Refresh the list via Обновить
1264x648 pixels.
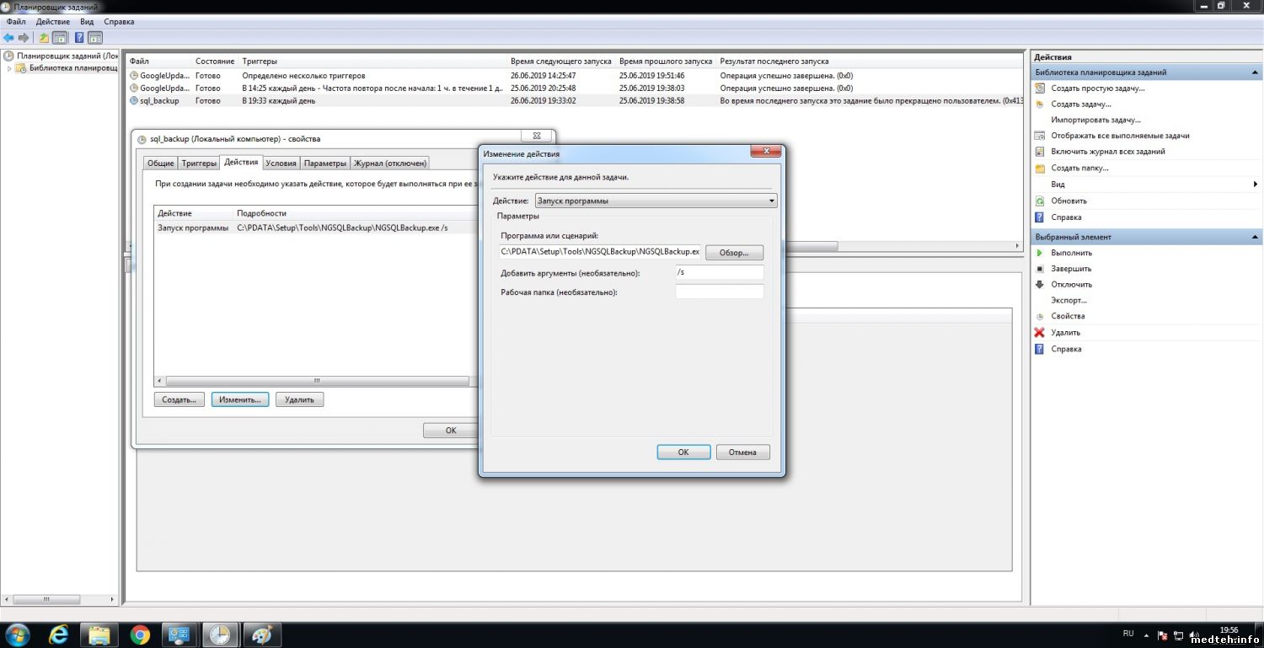[x=1069, y=201]
